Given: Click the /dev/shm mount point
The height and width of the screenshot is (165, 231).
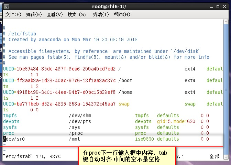Looking at the screenshot, I should tap(80, 115).
